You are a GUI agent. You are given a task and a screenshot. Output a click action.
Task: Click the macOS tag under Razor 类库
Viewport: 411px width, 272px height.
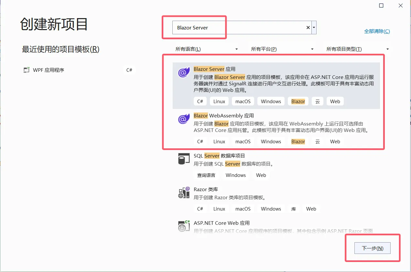(x=243, y=209)
